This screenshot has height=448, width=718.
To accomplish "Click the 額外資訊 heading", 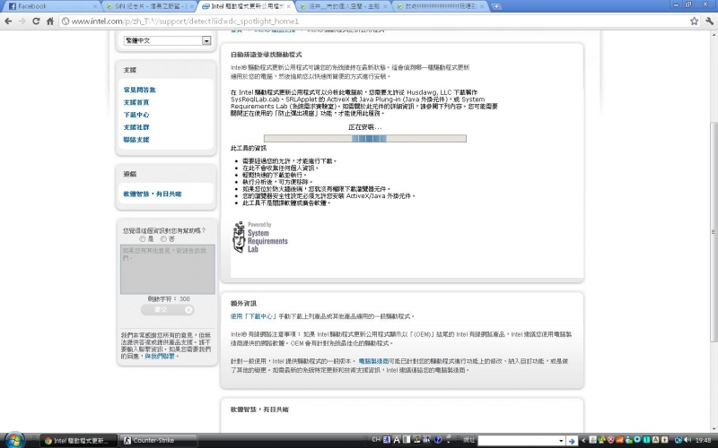I will [x=243, y=304].
